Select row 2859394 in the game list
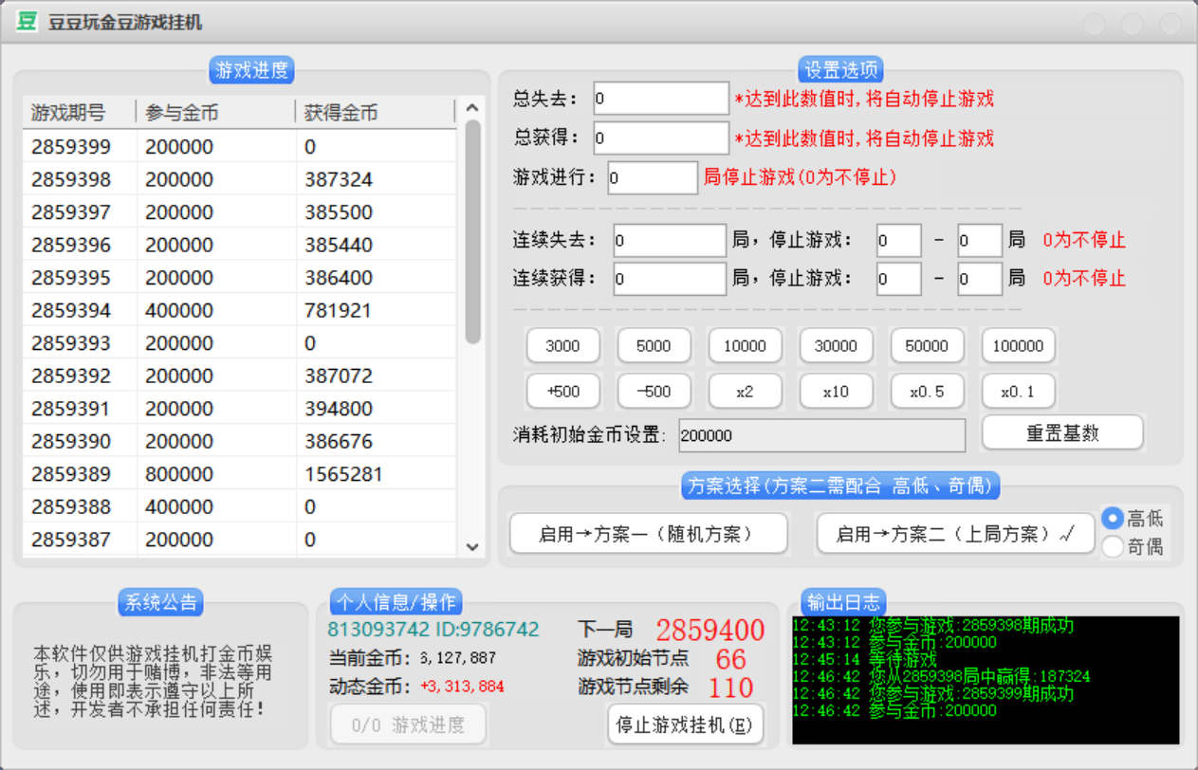 click(x=237, y=310)
